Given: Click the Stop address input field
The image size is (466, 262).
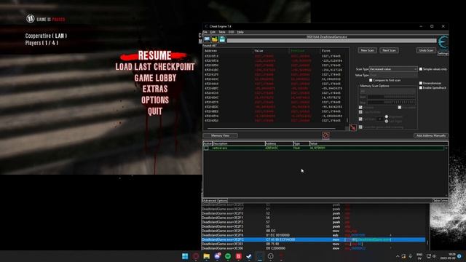Looking at the screenshot, I should click(391, 102).
